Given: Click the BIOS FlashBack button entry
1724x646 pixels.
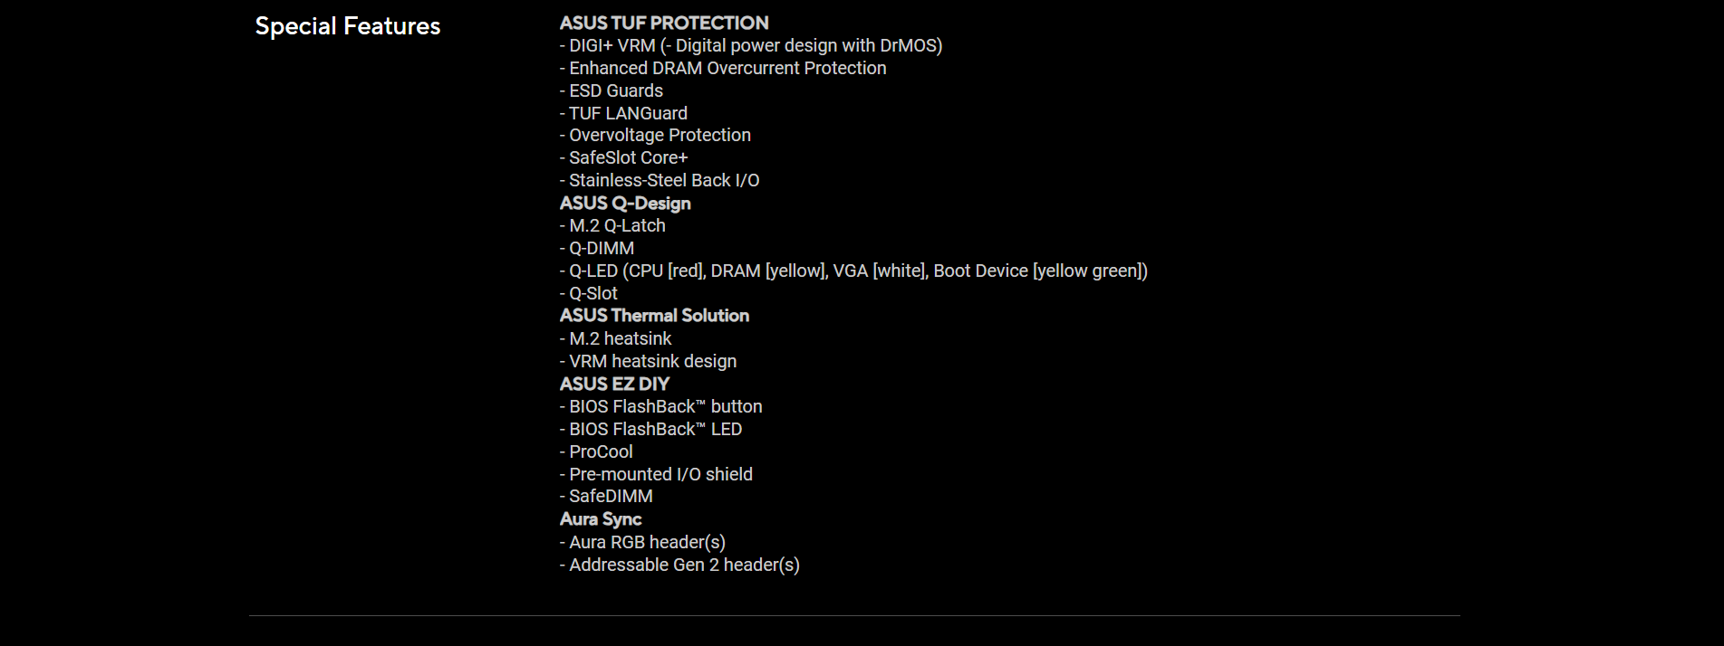Looking at the screenshot, I should (x=661, y=406).
